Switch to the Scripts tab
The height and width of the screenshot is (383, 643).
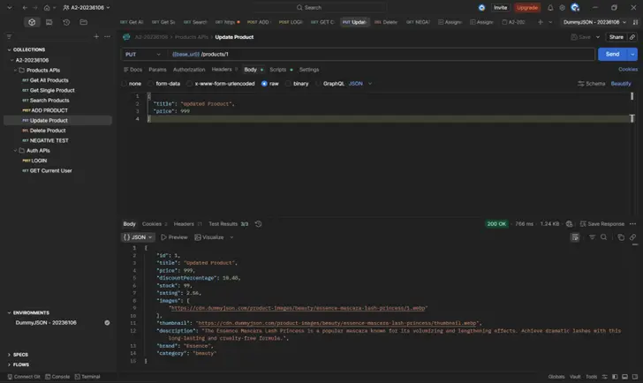[x=277, y=70]
